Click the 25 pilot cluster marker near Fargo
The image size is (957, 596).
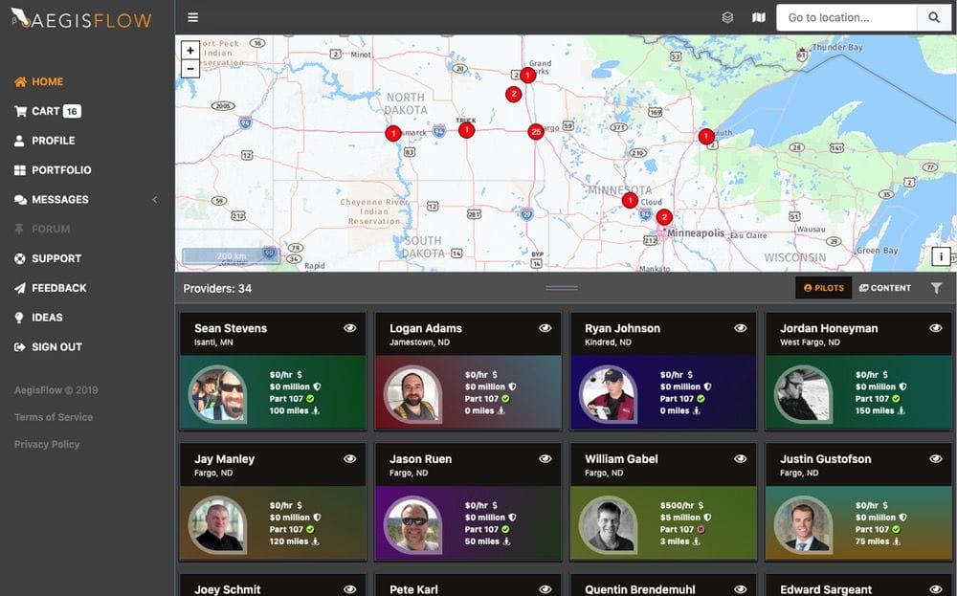tap(535, 132)
